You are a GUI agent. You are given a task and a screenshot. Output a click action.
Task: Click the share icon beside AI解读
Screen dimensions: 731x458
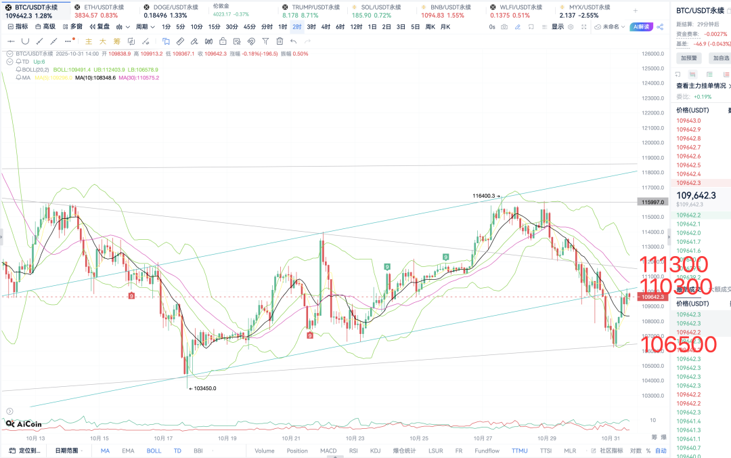(x=659, y=26)
